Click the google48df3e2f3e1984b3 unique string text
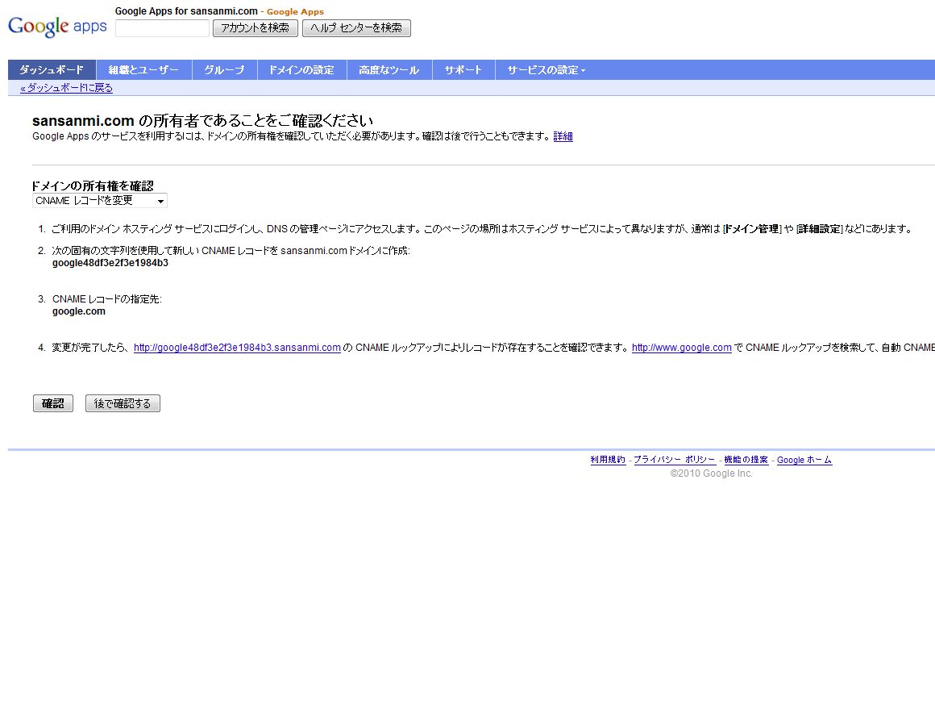 [x=110, y=263]
